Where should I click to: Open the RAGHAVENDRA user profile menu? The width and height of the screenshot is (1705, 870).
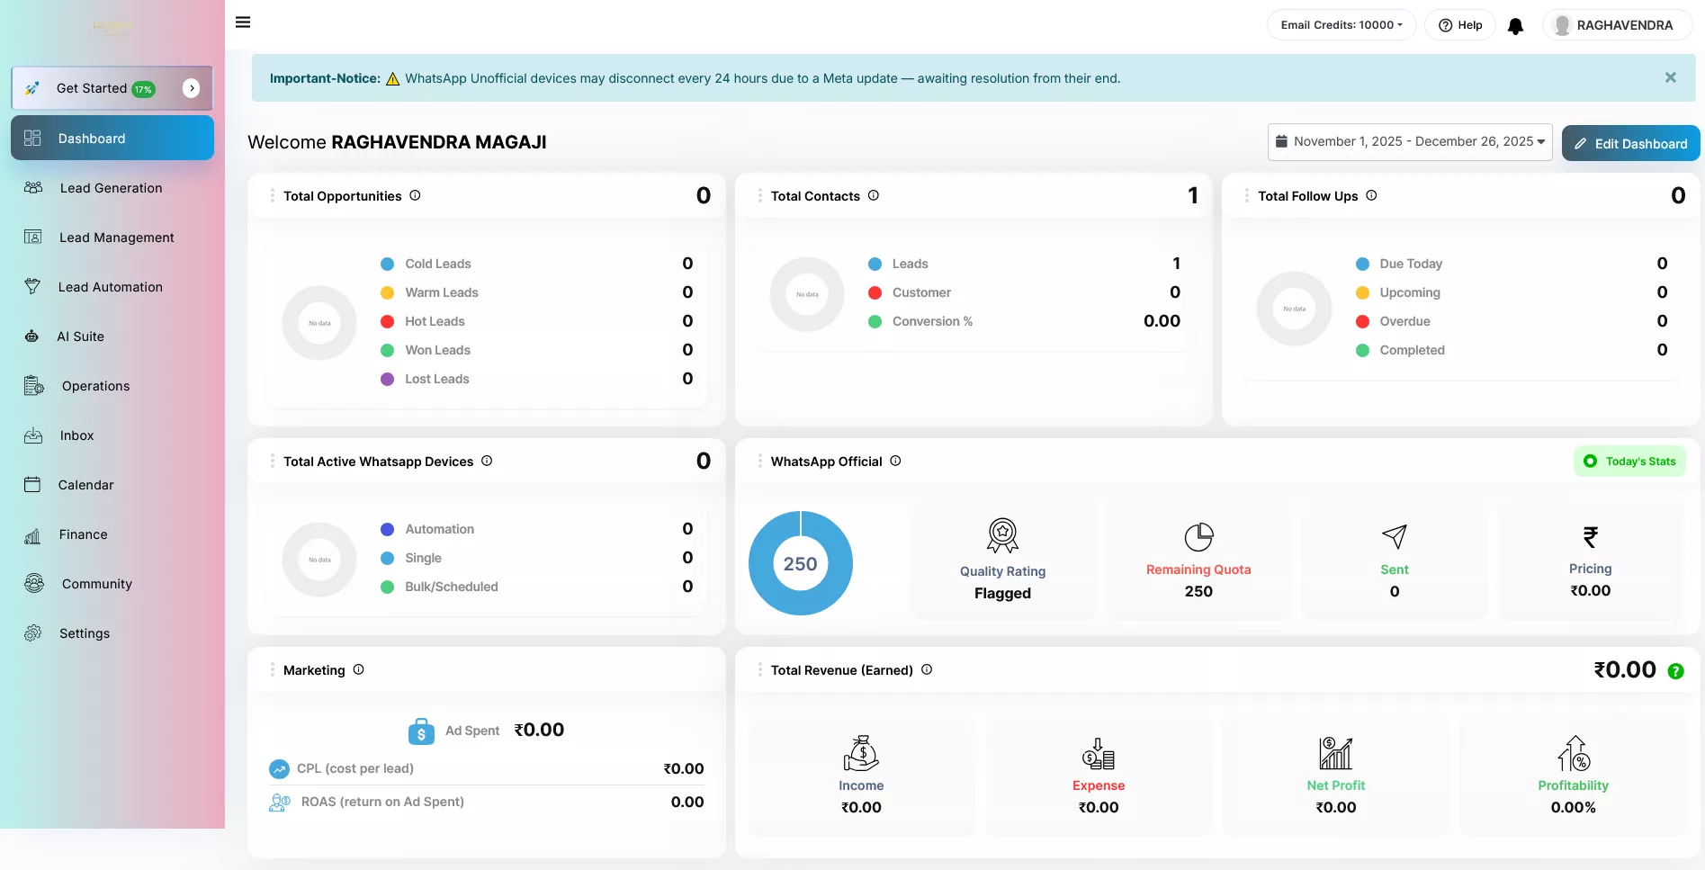(x=1616, y=25)
